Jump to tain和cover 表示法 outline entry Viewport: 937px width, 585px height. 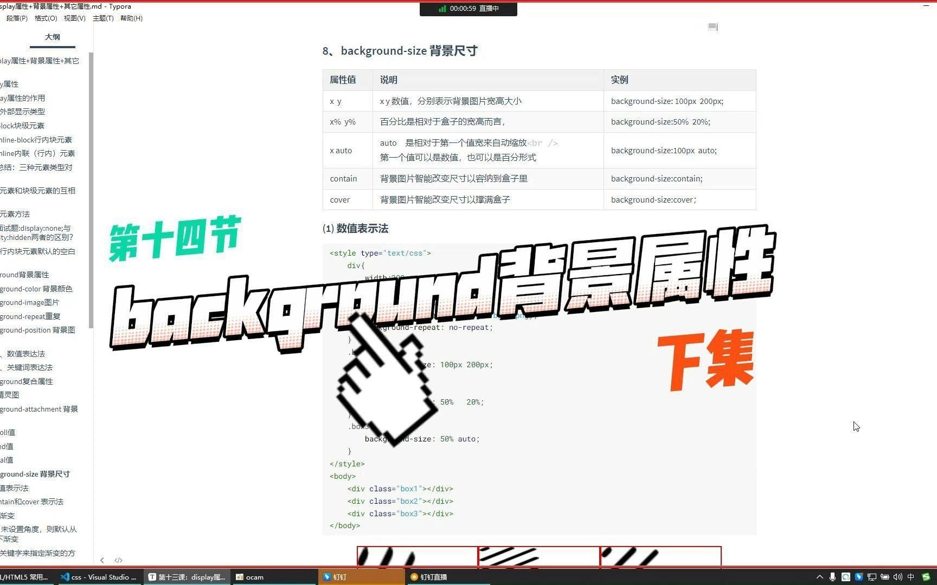(x=31, y=502)
